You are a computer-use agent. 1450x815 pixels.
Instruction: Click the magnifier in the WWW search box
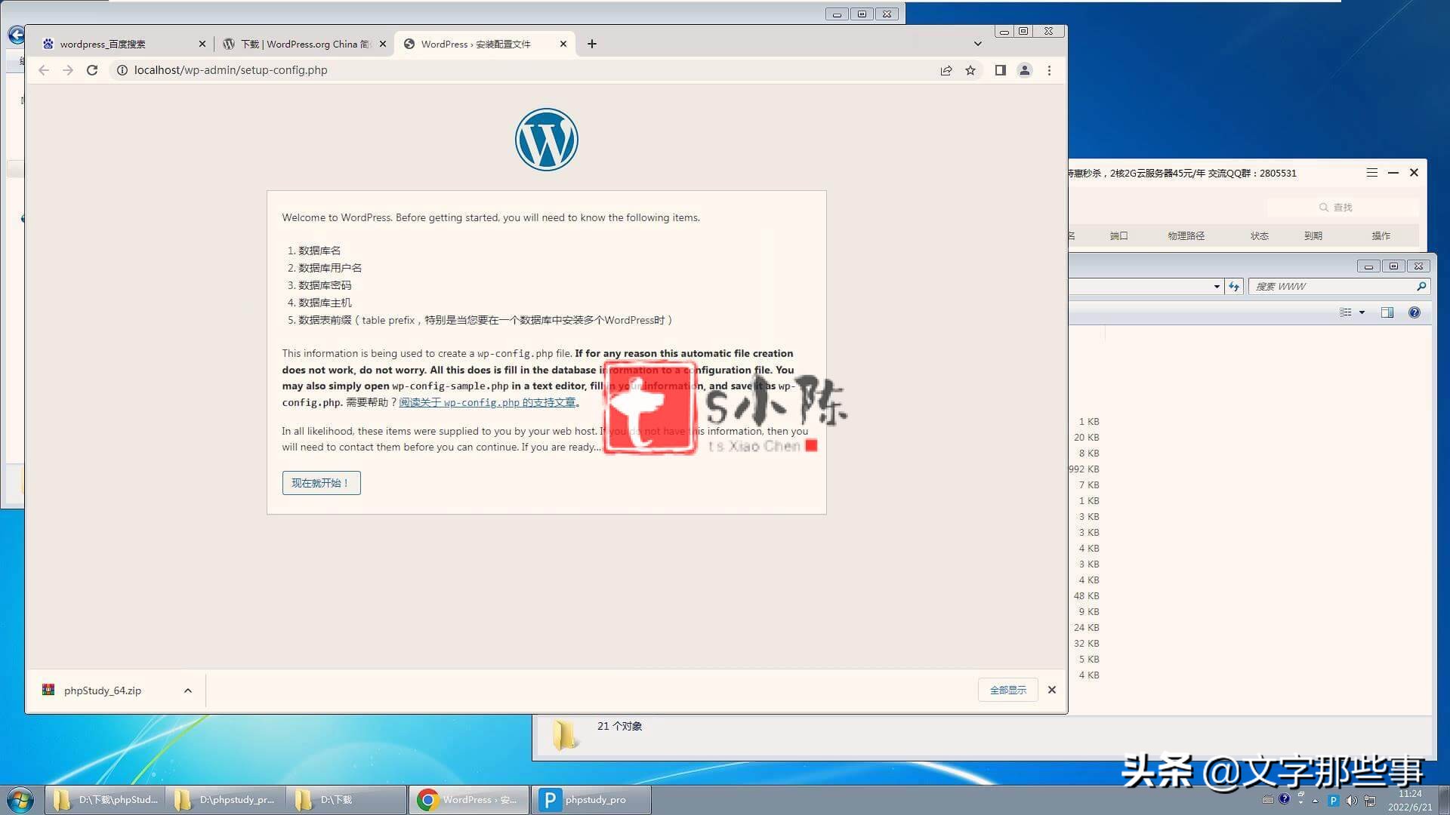coord(1421,286)
